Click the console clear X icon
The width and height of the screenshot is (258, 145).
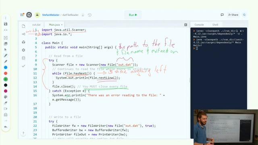241,31
